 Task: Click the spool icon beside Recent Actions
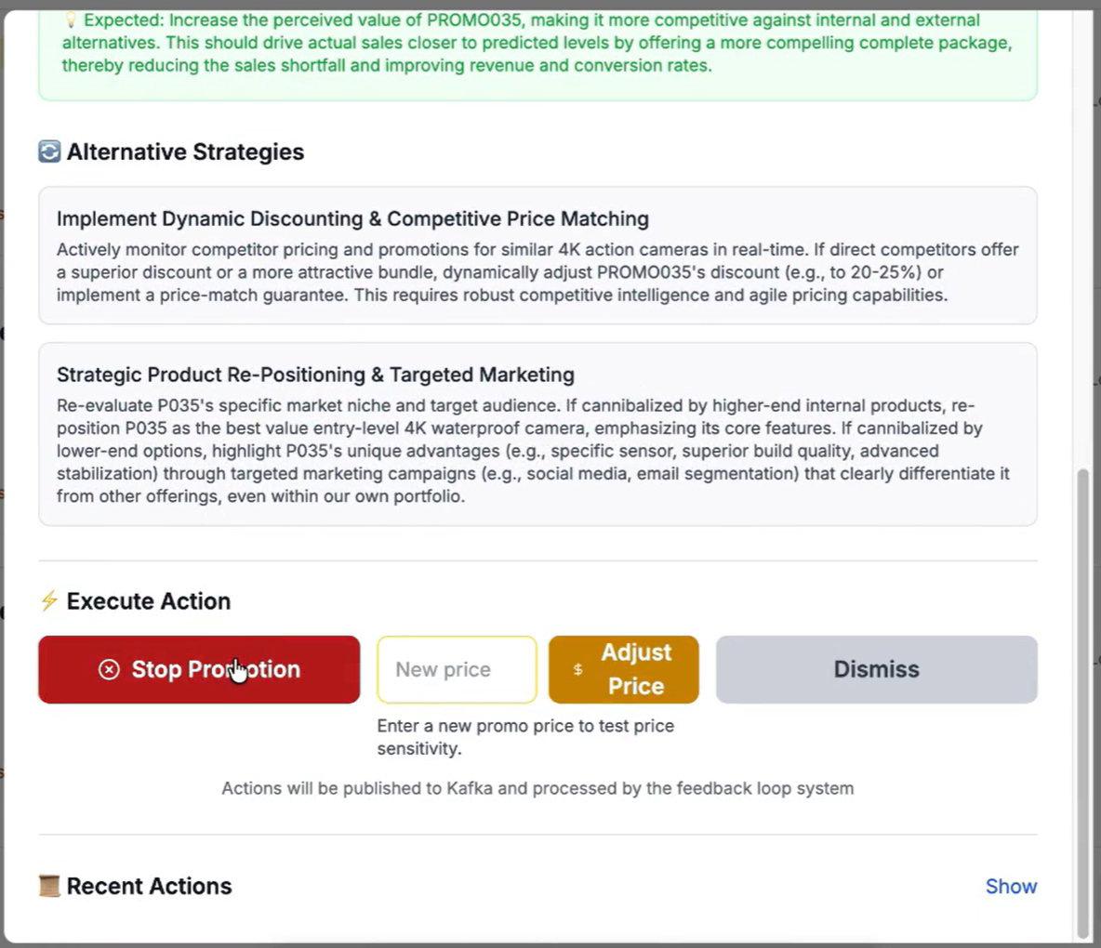[x=47, y=885]
